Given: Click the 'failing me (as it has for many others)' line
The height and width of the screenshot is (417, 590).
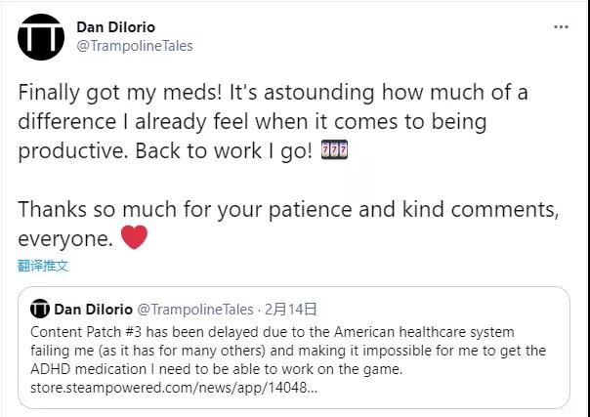Looking at the screenshot, I should 288,351.
